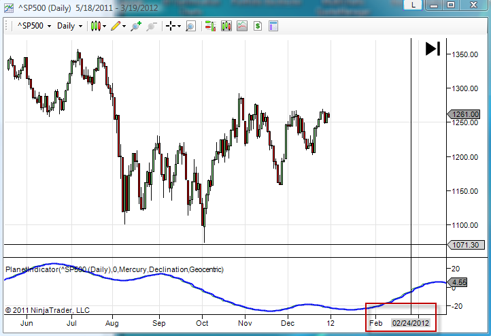Click the 1350.00 price axis label

coord(464,54)
